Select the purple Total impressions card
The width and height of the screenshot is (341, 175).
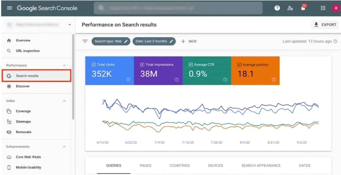pos(158,71)
